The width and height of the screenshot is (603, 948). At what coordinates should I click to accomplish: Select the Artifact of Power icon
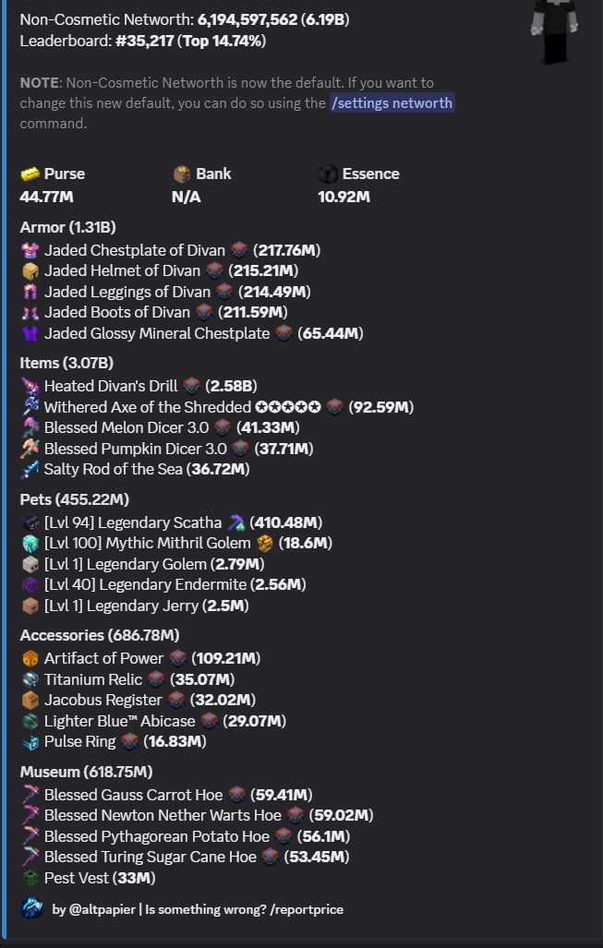[x=30, y=658]
